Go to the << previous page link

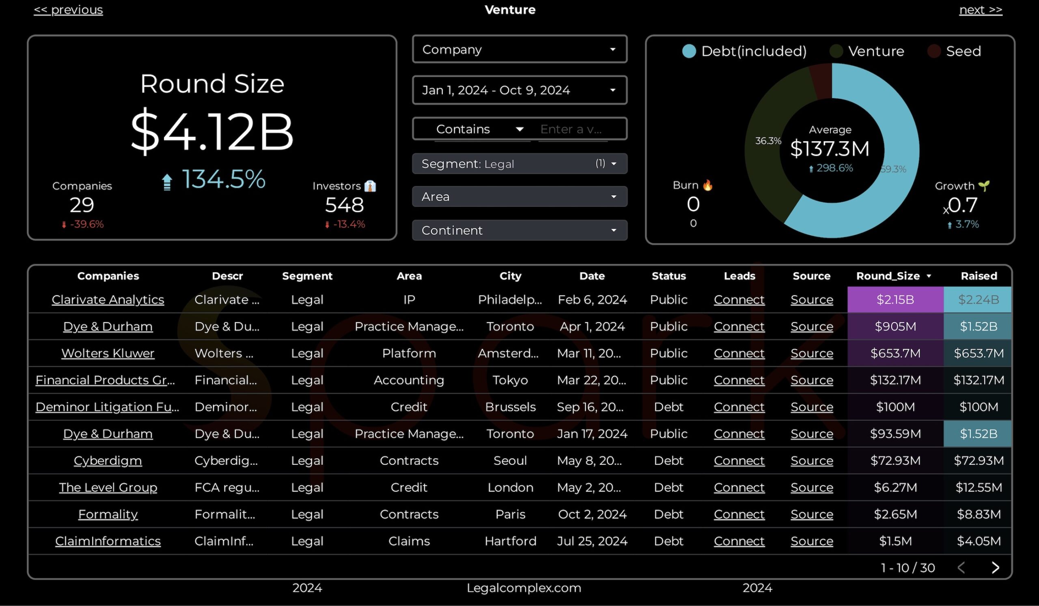click(x=68, y=9)
